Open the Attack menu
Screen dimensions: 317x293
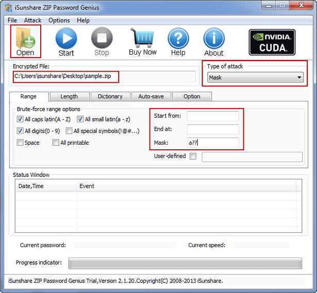32,21
